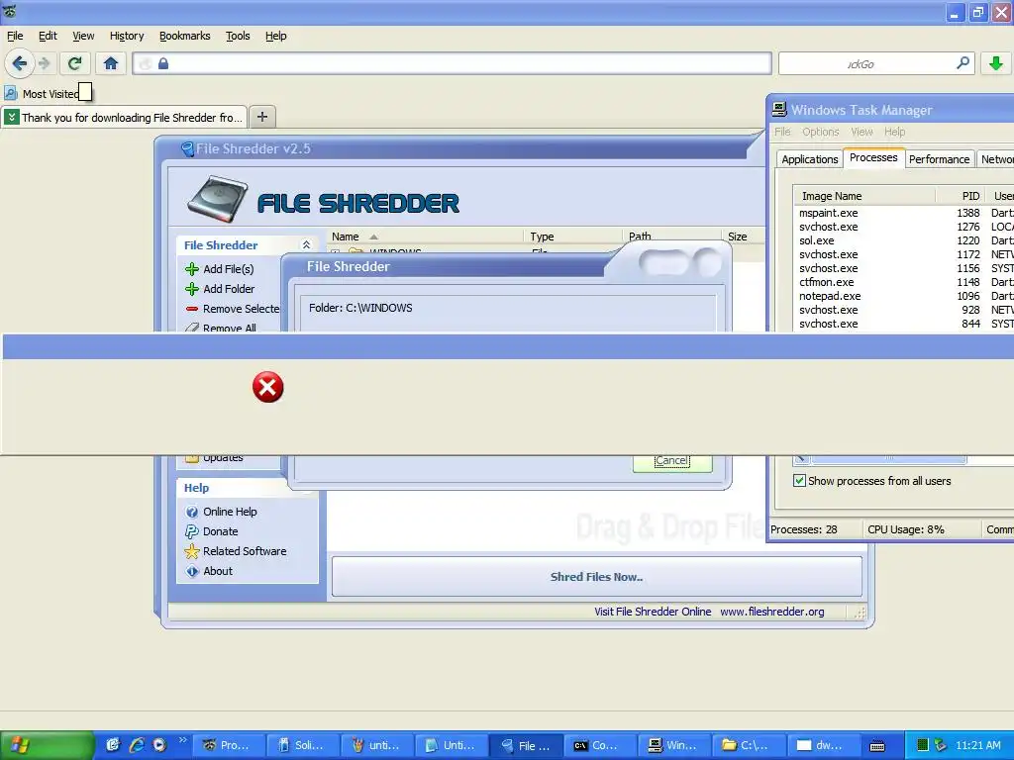Click the Shred Files Now button

pyautogui.click(x=597, y=577)
